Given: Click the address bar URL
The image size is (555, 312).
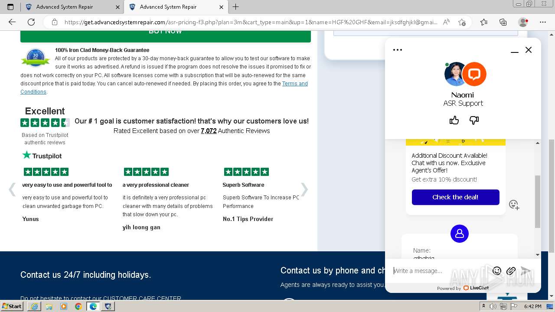Looking at the screenshot, I should 251,22.
